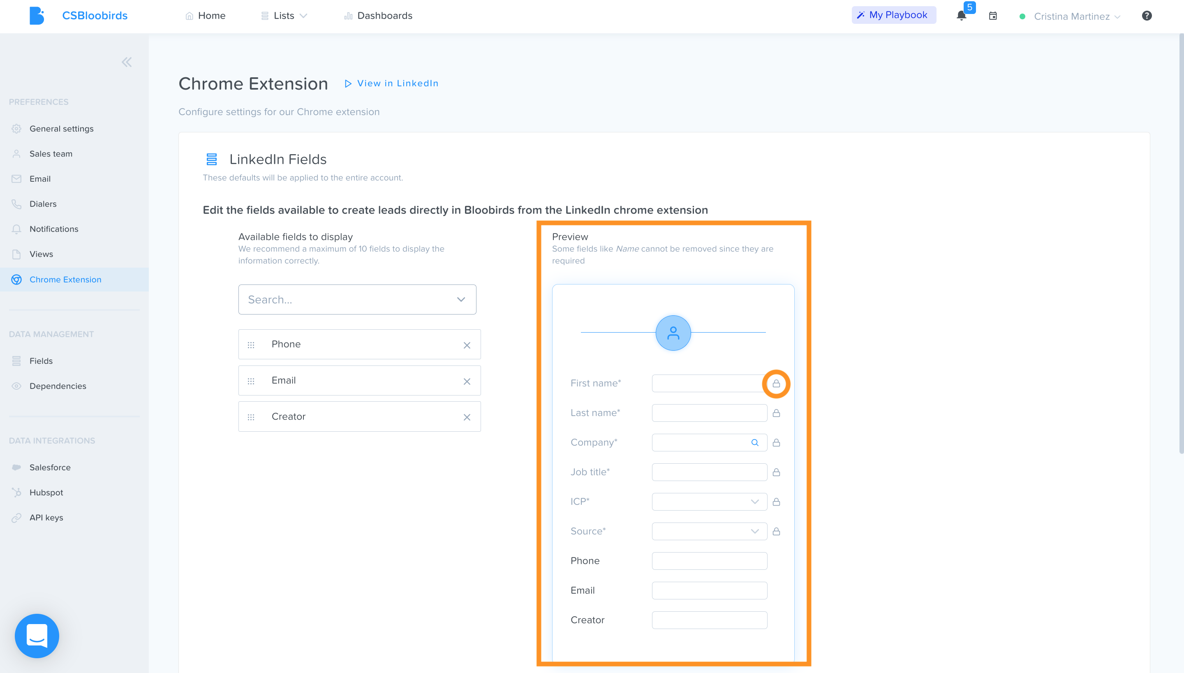The image size is (1184, 673).
Task: Open the notifications bell
Action: coord(961,16)
